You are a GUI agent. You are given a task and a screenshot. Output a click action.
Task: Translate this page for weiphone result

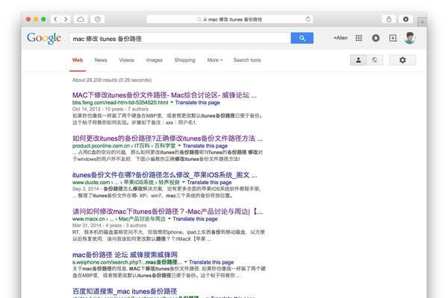tap(211, 261)
